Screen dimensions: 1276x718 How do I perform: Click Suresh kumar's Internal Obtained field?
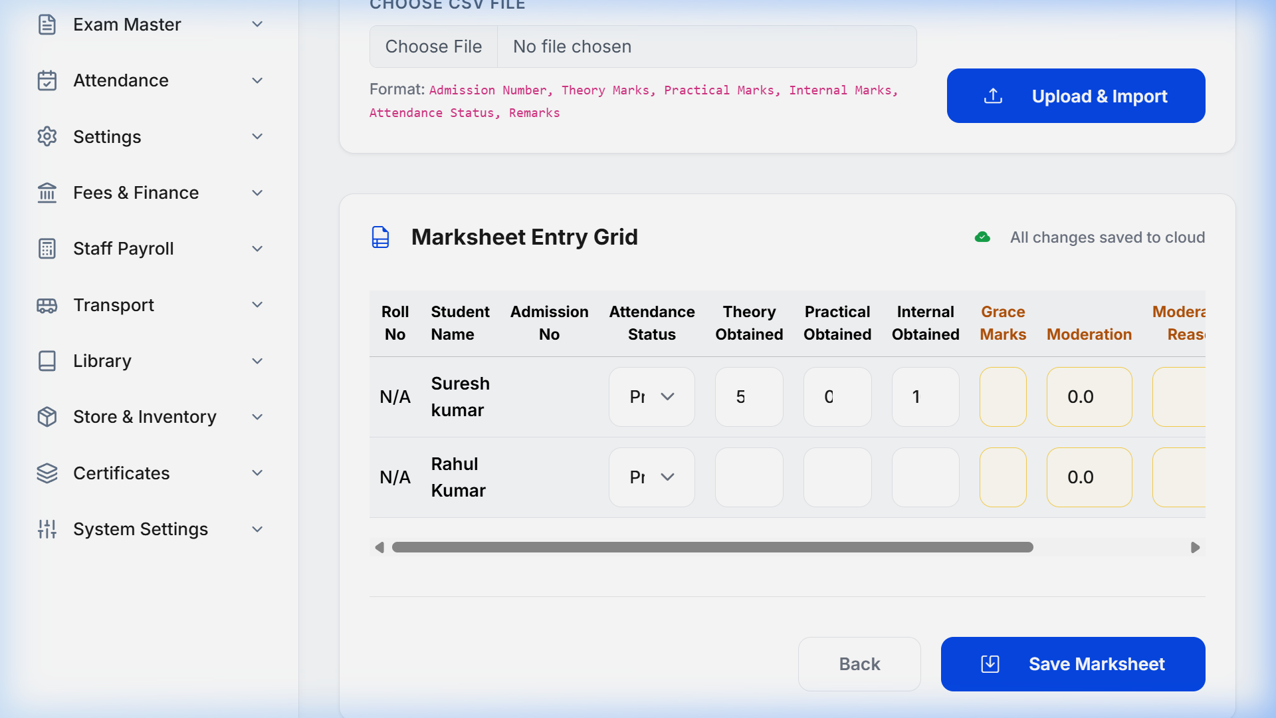point(926,397)
